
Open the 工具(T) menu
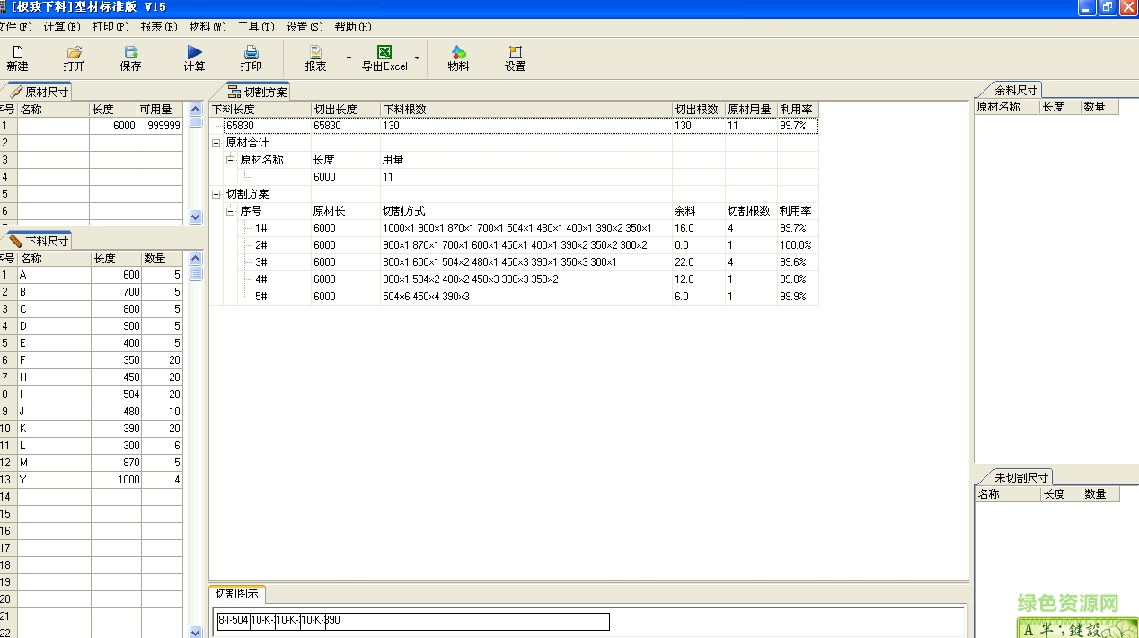(x=256, y=27)
